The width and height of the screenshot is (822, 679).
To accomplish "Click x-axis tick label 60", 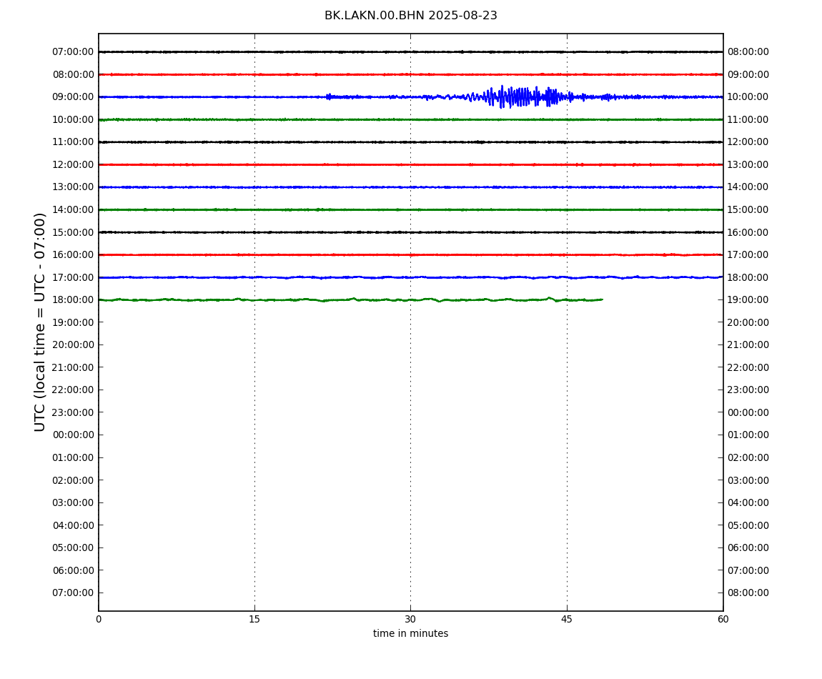I will click(x=723, y=619).
